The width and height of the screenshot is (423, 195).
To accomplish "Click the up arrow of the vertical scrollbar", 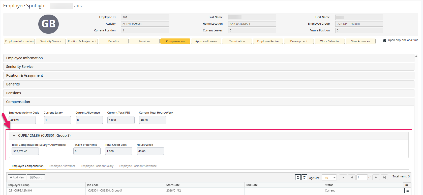I will point(416,56).
